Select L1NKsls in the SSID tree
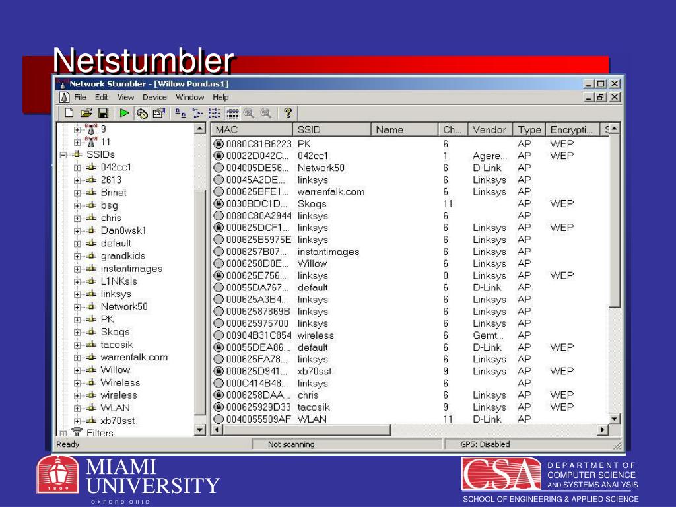This screenshot has width=676, height=507. (x=119, y=281)
